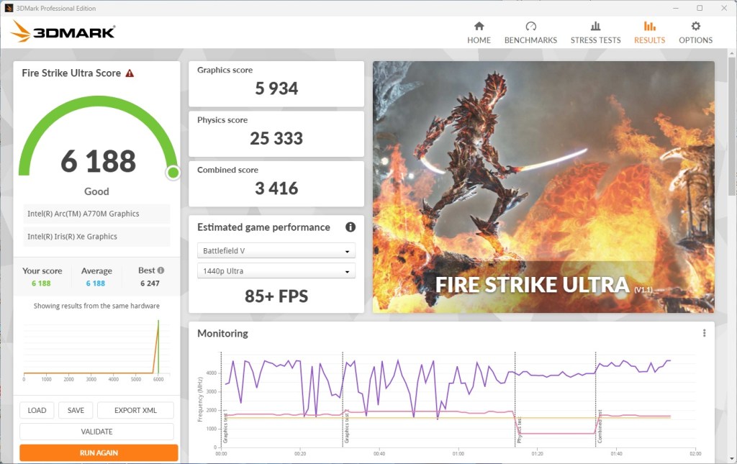
Task: Switch to the BENCHMARKS tab
Action: [530, 32]
